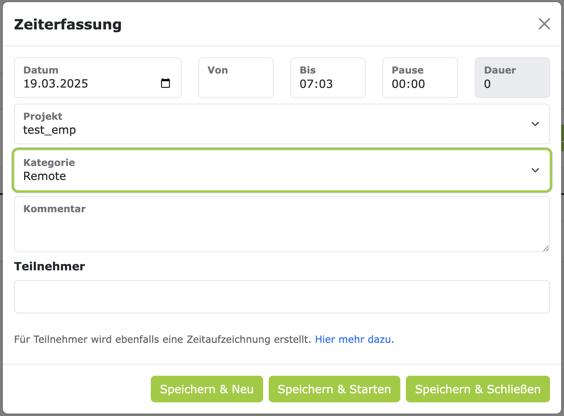Click the greyed-out Dauer field
564x416 pixels.
(512, 78)
